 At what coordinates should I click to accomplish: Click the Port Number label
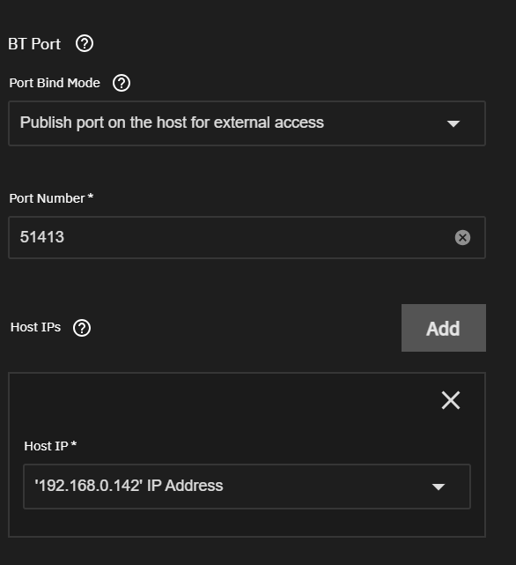47,198
